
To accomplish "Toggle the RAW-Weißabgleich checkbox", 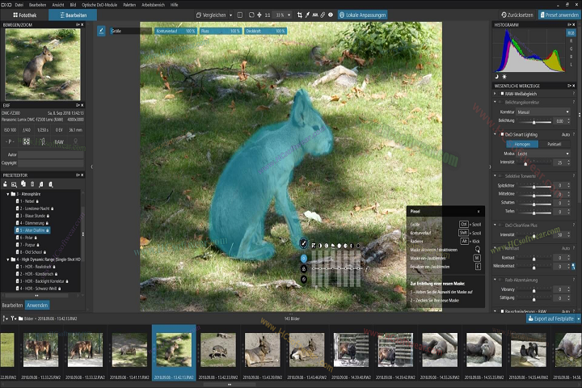I will pyautogui.click(x=500, y=93).
